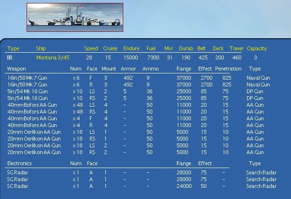Click the Endure column header
Viewport: 291px width, 199px height.
[x=131, y=48]
